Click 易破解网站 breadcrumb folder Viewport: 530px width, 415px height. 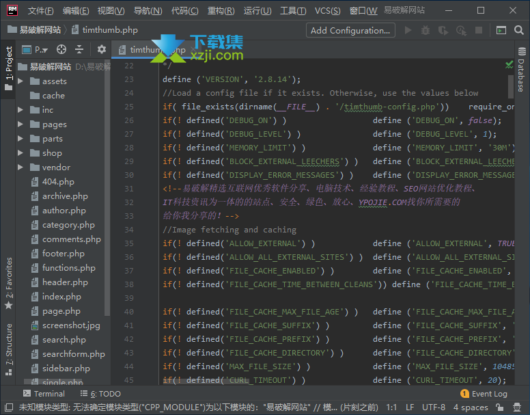(x=34, y=30)
